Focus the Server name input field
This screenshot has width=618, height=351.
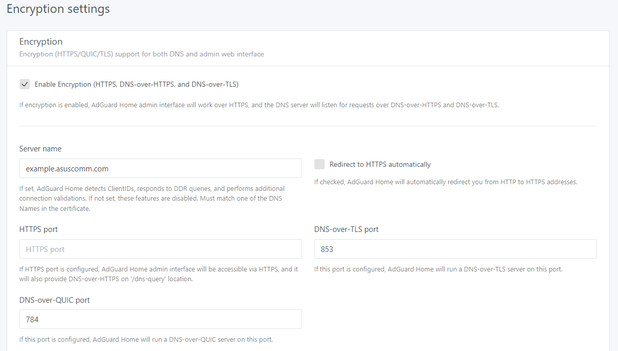click(x=161, y=168)
